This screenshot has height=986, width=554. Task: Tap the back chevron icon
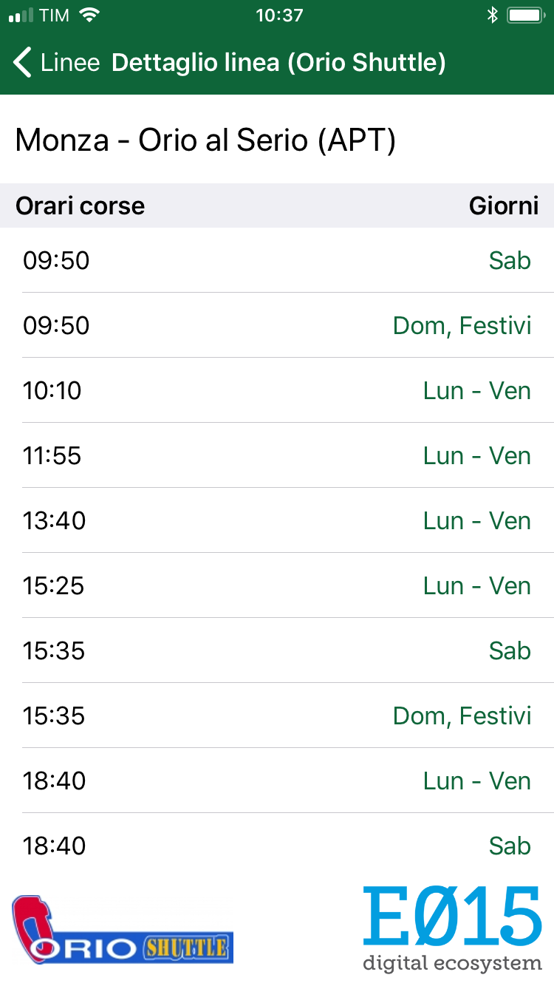[x=23, y=63]
